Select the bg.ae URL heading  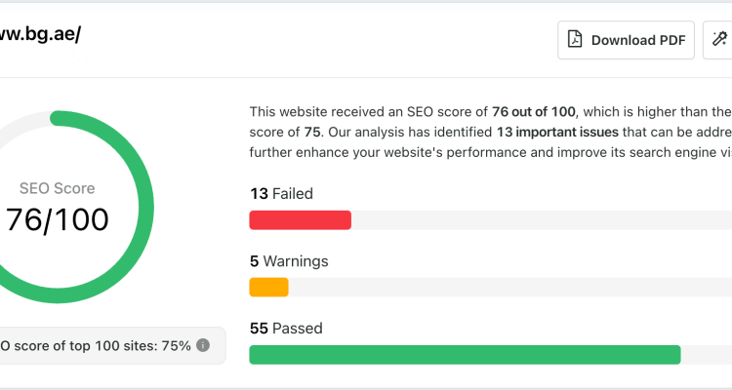(x=40, y=34)
